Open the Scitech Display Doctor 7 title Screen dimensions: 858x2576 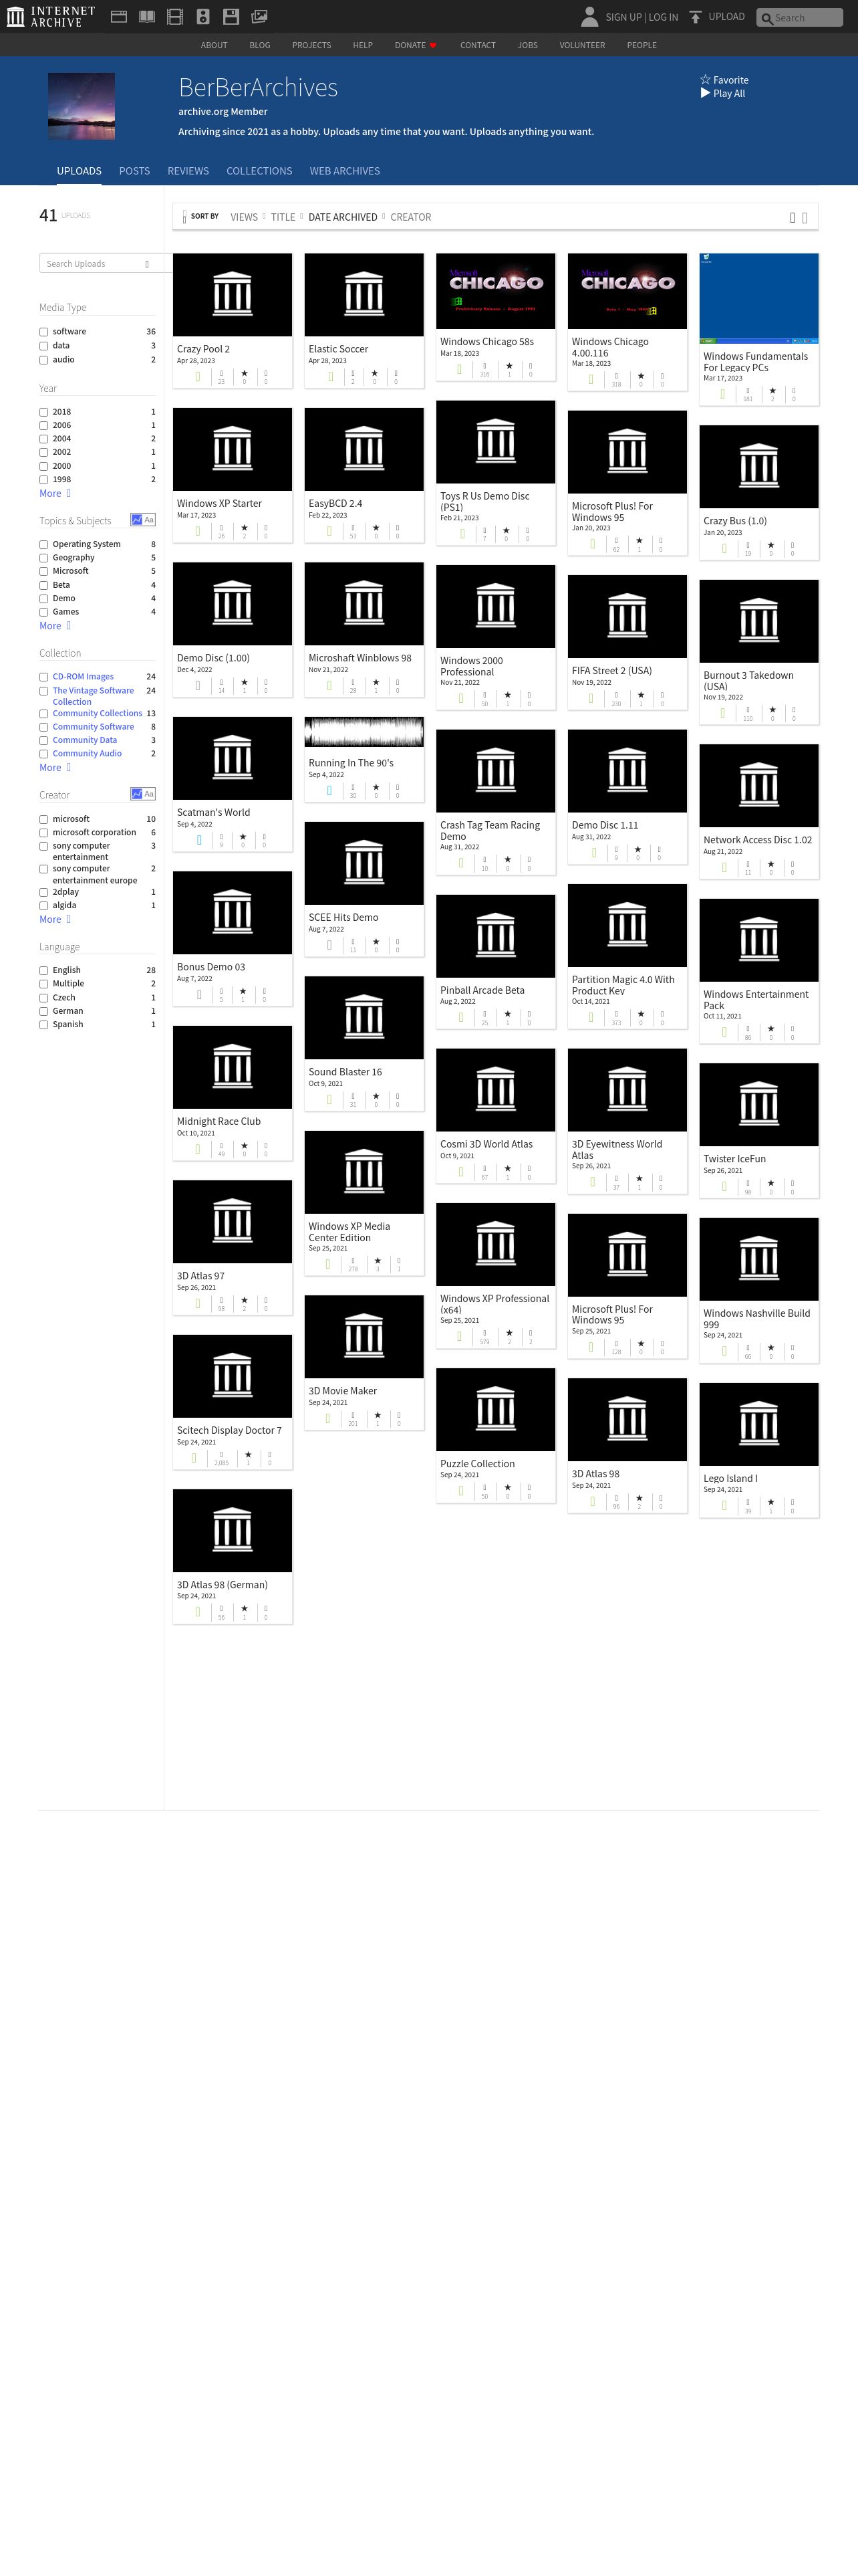(x=229, y=1430)
